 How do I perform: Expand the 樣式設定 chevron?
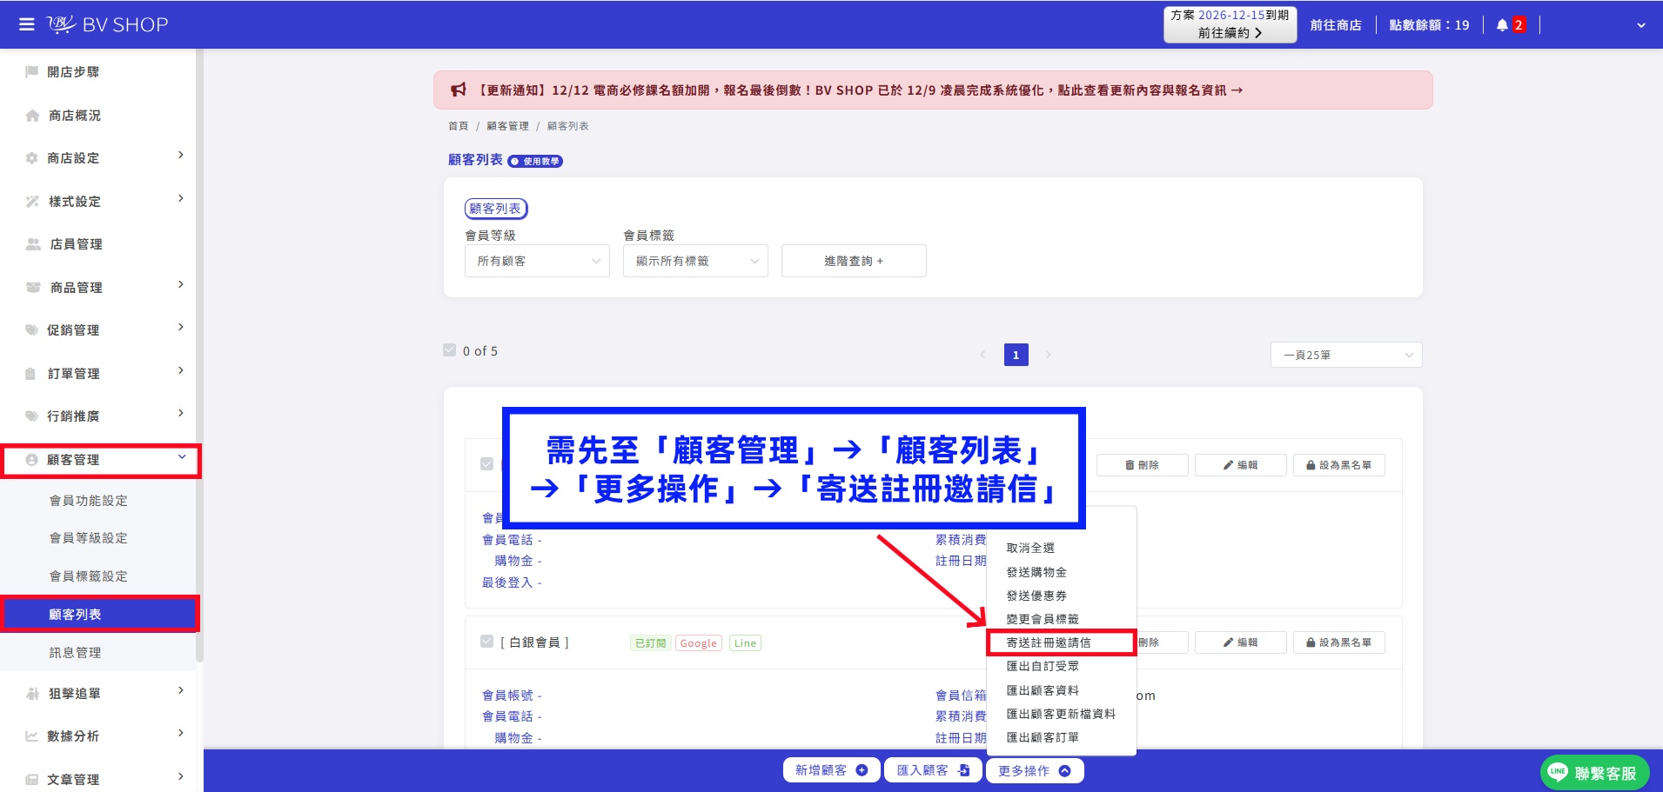tap(181, 198)
